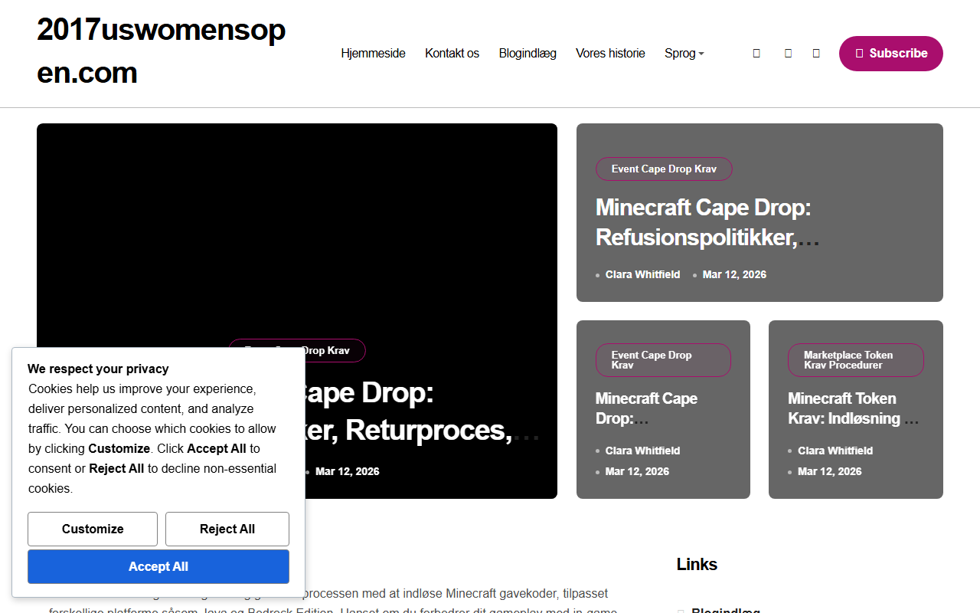
Task: Click the We respect your privacy heading
Action: tap(98, 369)
